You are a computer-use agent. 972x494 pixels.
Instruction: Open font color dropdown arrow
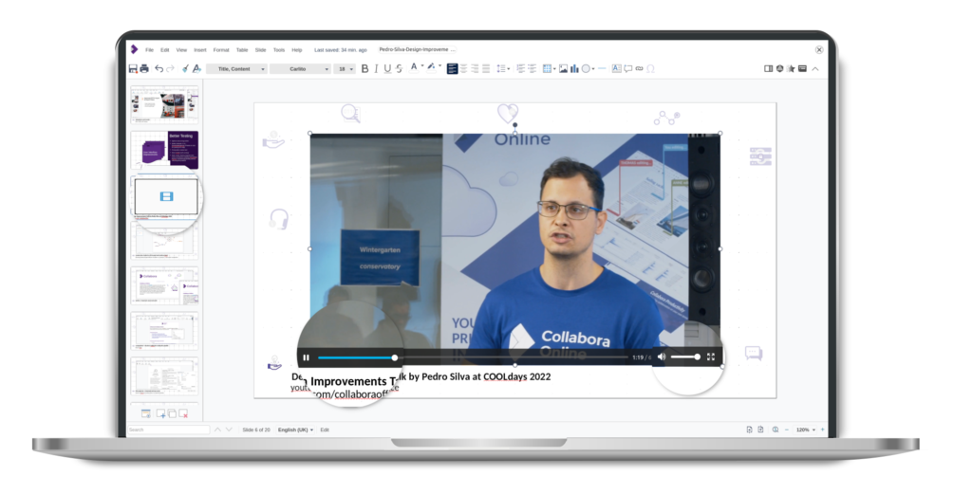pyautogui.click(x=422, y=65)
